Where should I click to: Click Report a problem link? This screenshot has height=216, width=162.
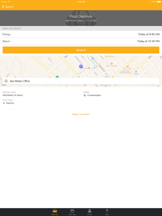pos(81,114)
